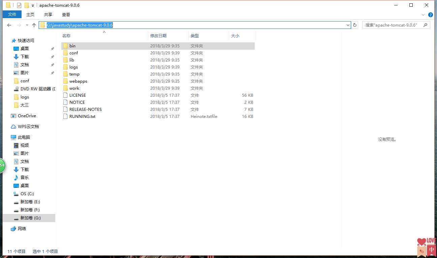
Task: Click the temp folder icon
Action: (65, 74)
